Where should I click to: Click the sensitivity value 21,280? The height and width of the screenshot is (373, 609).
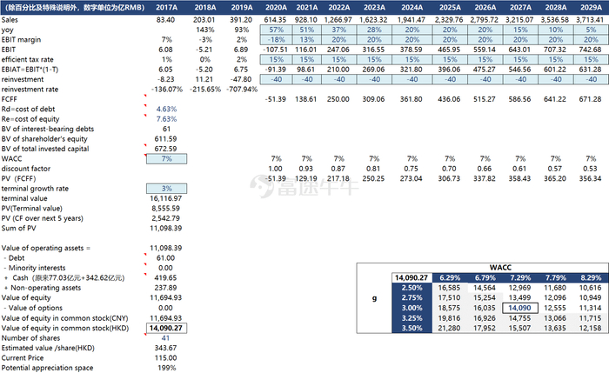(450, 328)
